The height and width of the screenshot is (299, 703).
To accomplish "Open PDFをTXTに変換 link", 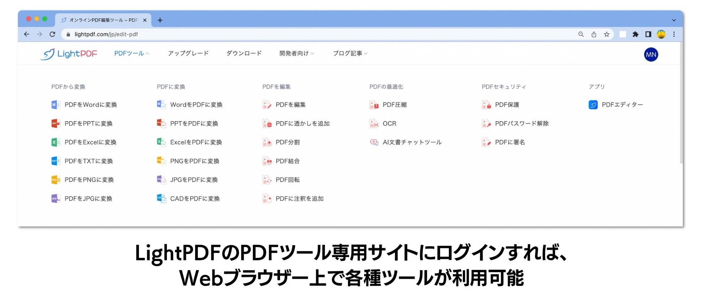I will coord(89,161).
